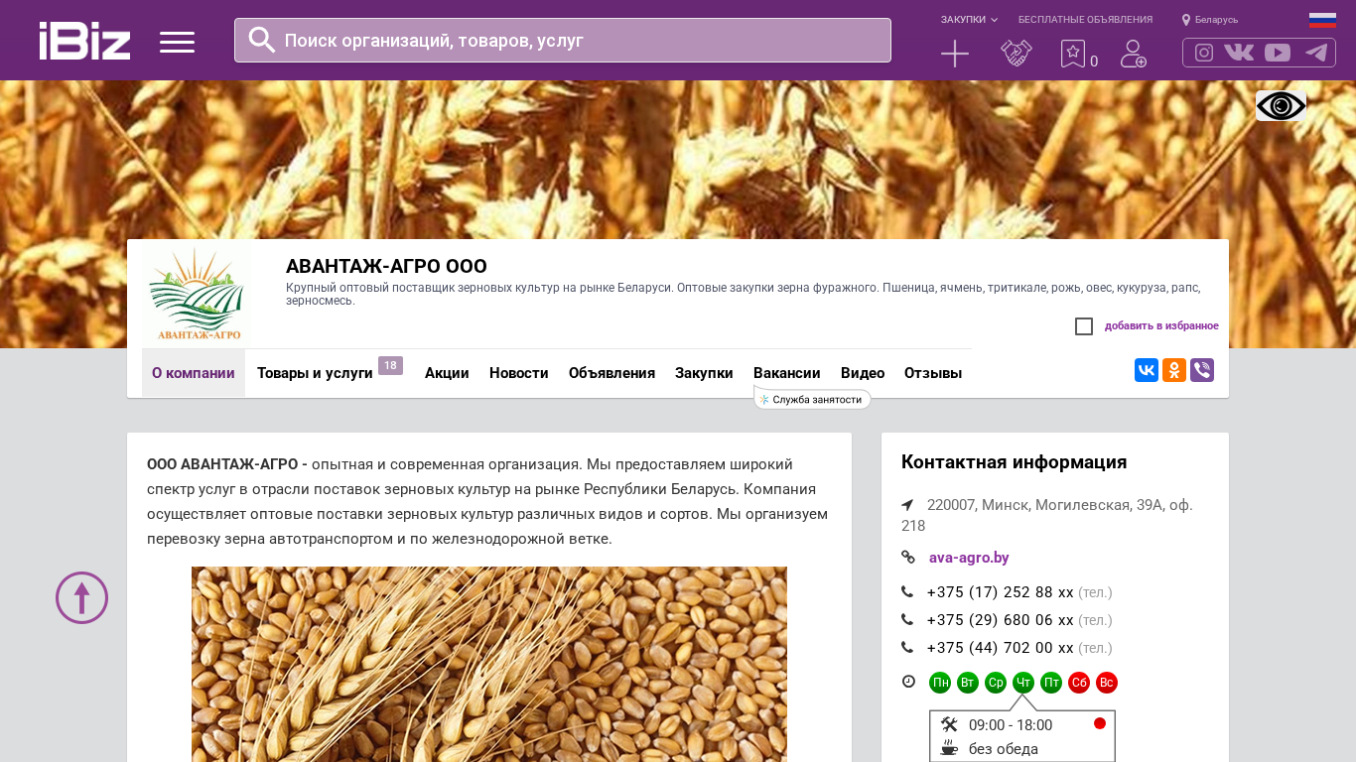Image resolution: width=1356 pixels, height=762 pixels.
Task: Open the Акции tab
Action: pos(447,373)
